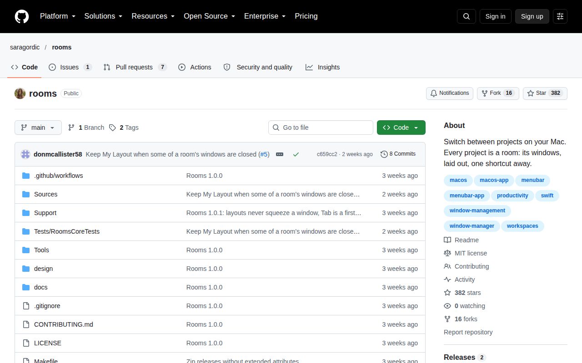
Task: Switch to the Issues tab
Action: click(x=70, y=67)
